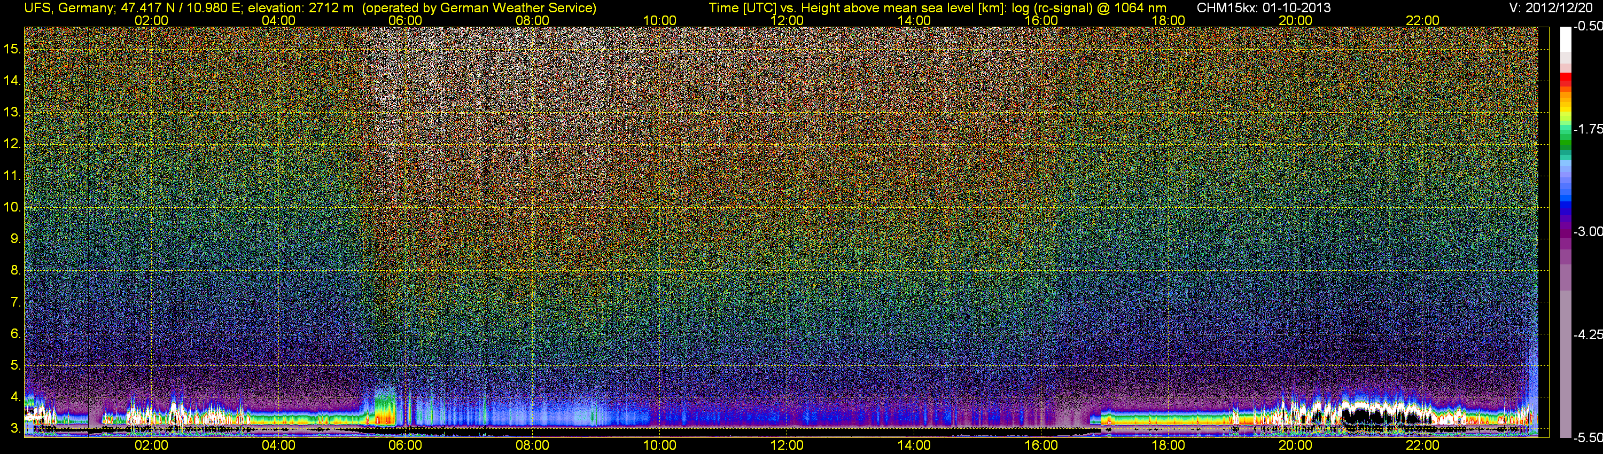Click the 22:00 label on the bottom axis
This screenshot has width=1603, height=454.
click(1422, 445)
